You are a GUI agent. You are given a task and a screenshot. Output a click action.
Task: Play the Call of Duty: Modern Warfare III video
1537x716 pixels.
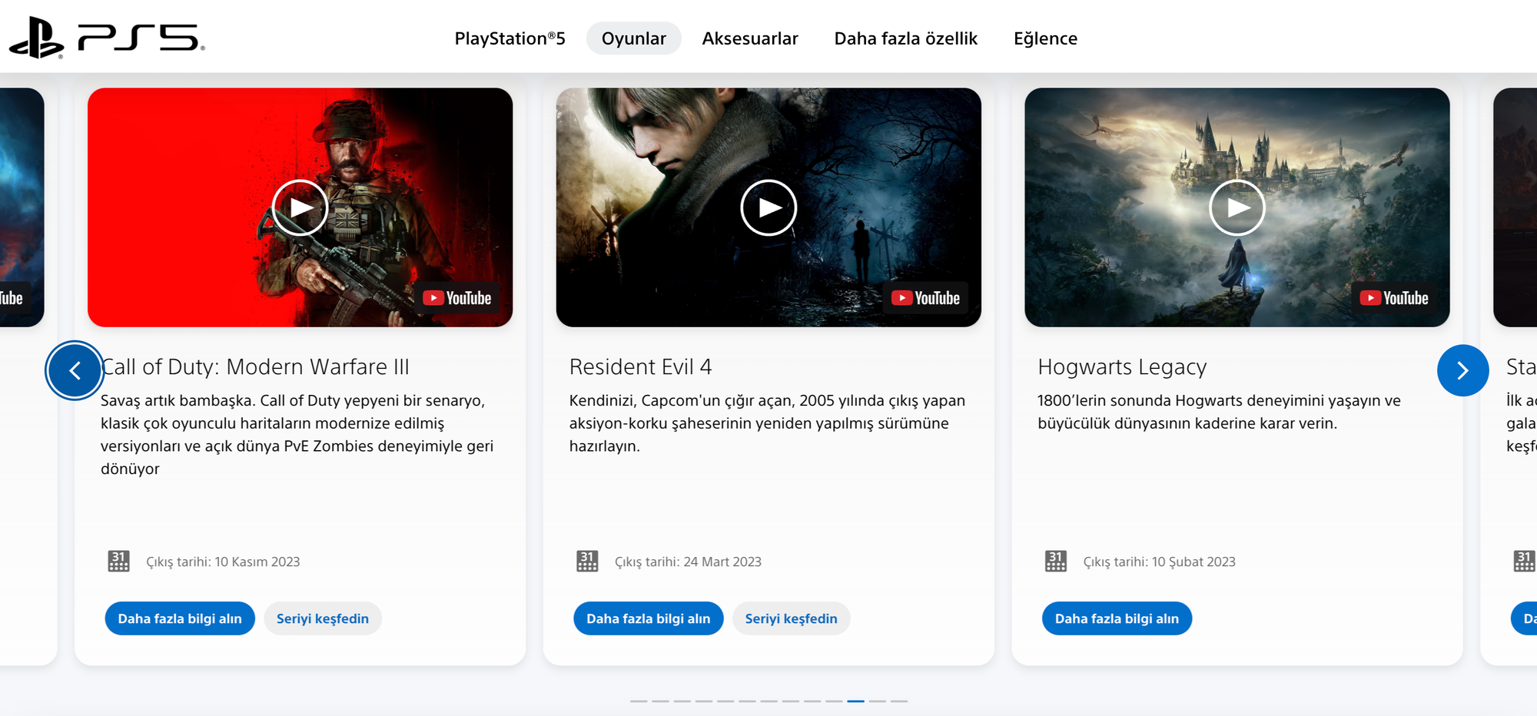click(300, 207)
